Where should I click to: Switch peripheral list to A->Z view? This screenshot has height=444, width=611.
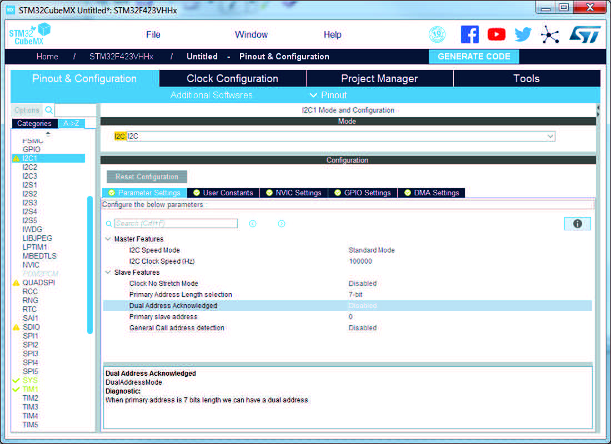71,123
